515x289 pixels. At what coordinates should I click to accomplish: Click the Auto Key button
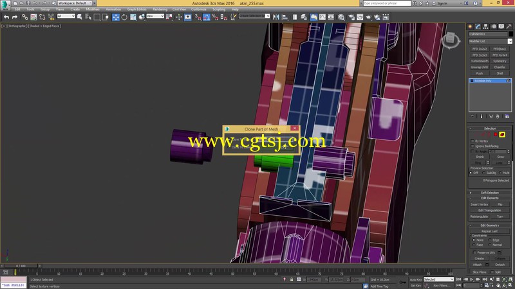click(x=415, y=279)
